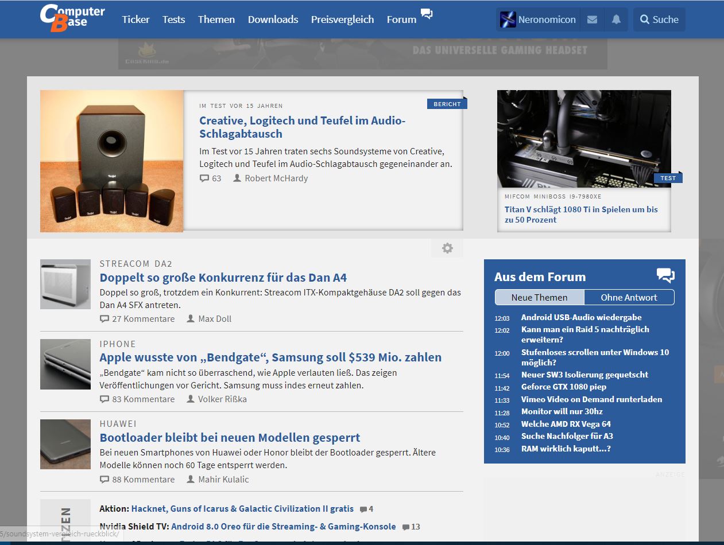Viewport: 724px width, 545px height.
Task: Open the Huawei phone thumbnail
Action: 65,445
